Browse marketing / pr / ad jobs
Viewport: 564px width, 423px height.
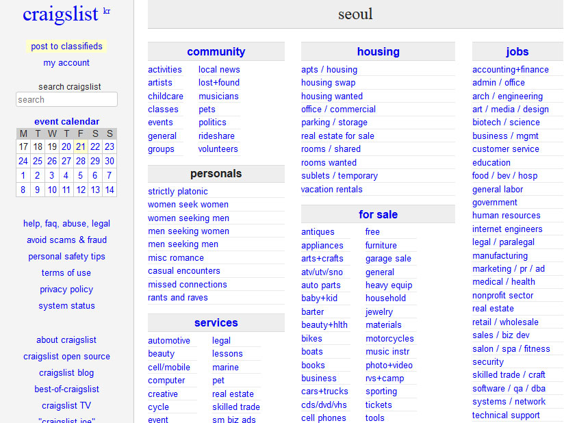(509, 269)
